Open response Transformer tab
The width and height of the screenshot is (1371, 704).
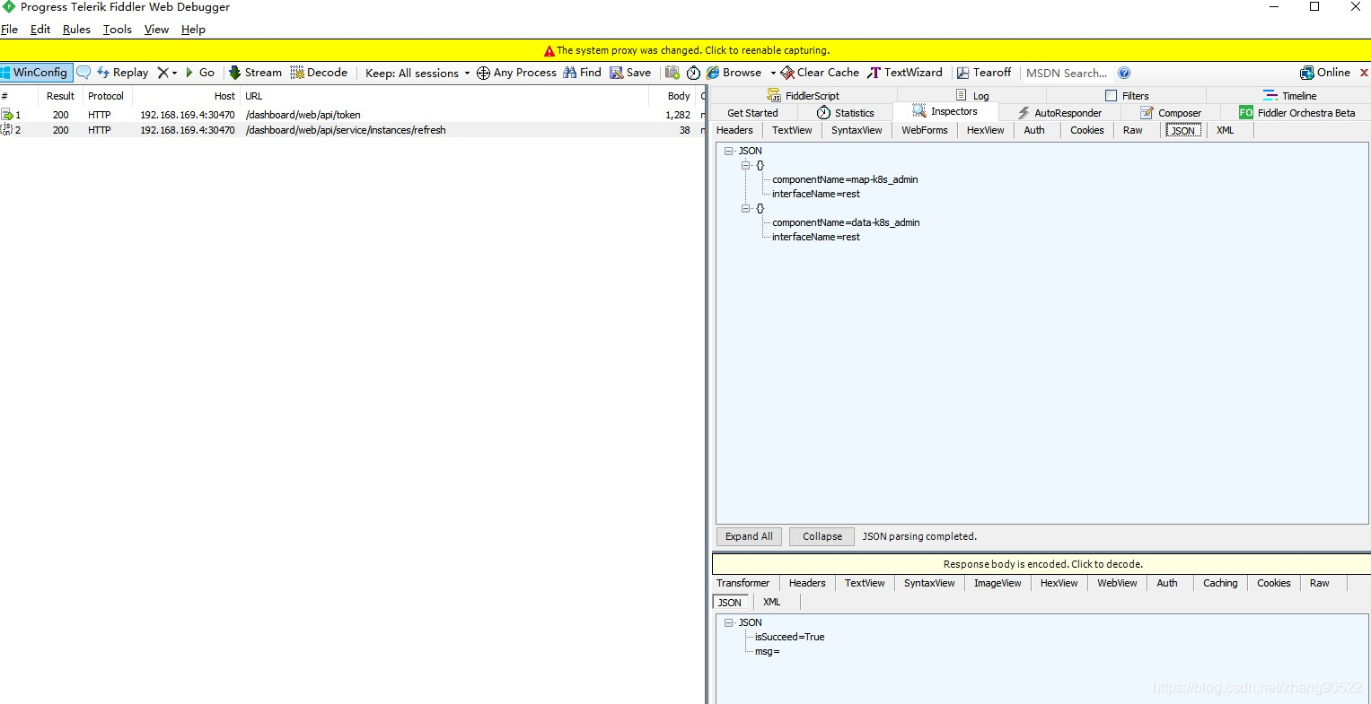[x=743, y=583]
